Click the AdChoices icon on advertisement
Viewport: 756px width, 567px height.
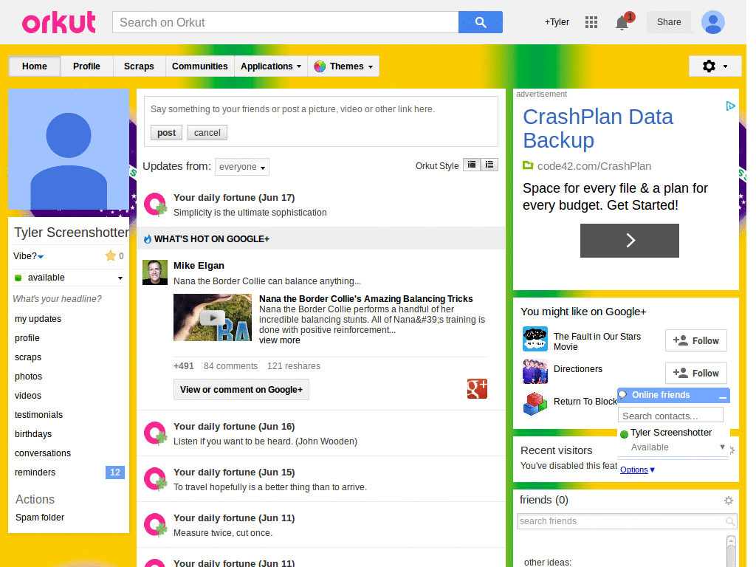click(x=730, y=106)
